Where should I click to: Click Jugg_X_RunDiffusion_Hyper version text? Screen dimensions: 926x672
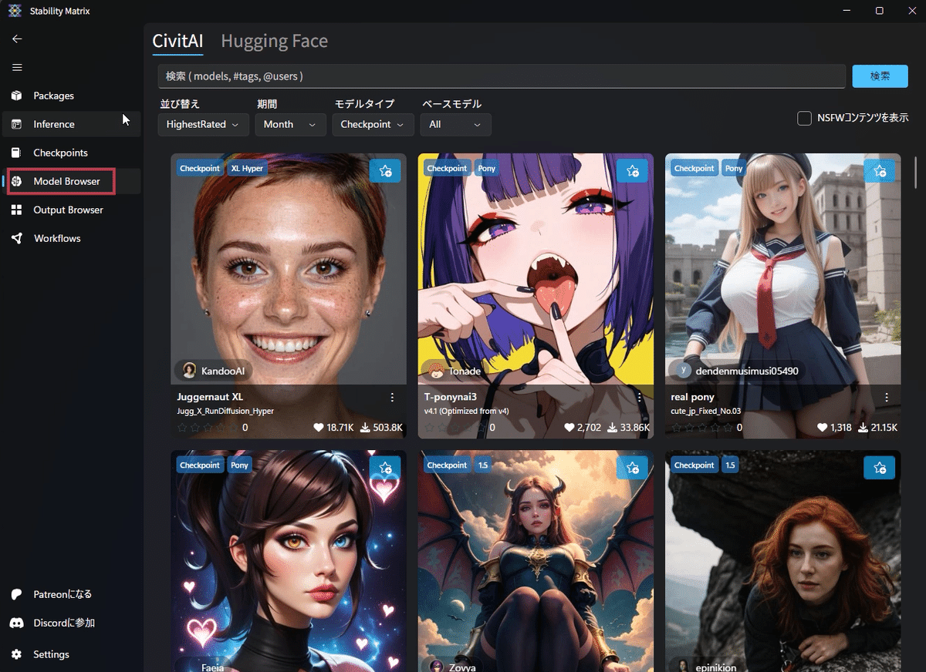tap(225, 411)
